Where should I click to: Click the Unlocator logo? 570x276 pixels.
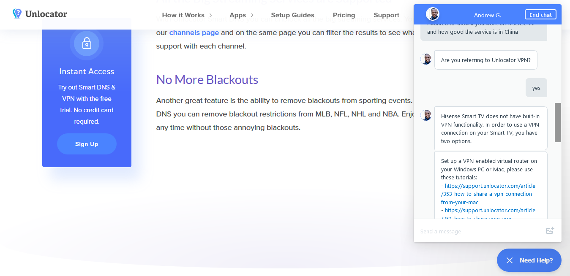[40, 14]
